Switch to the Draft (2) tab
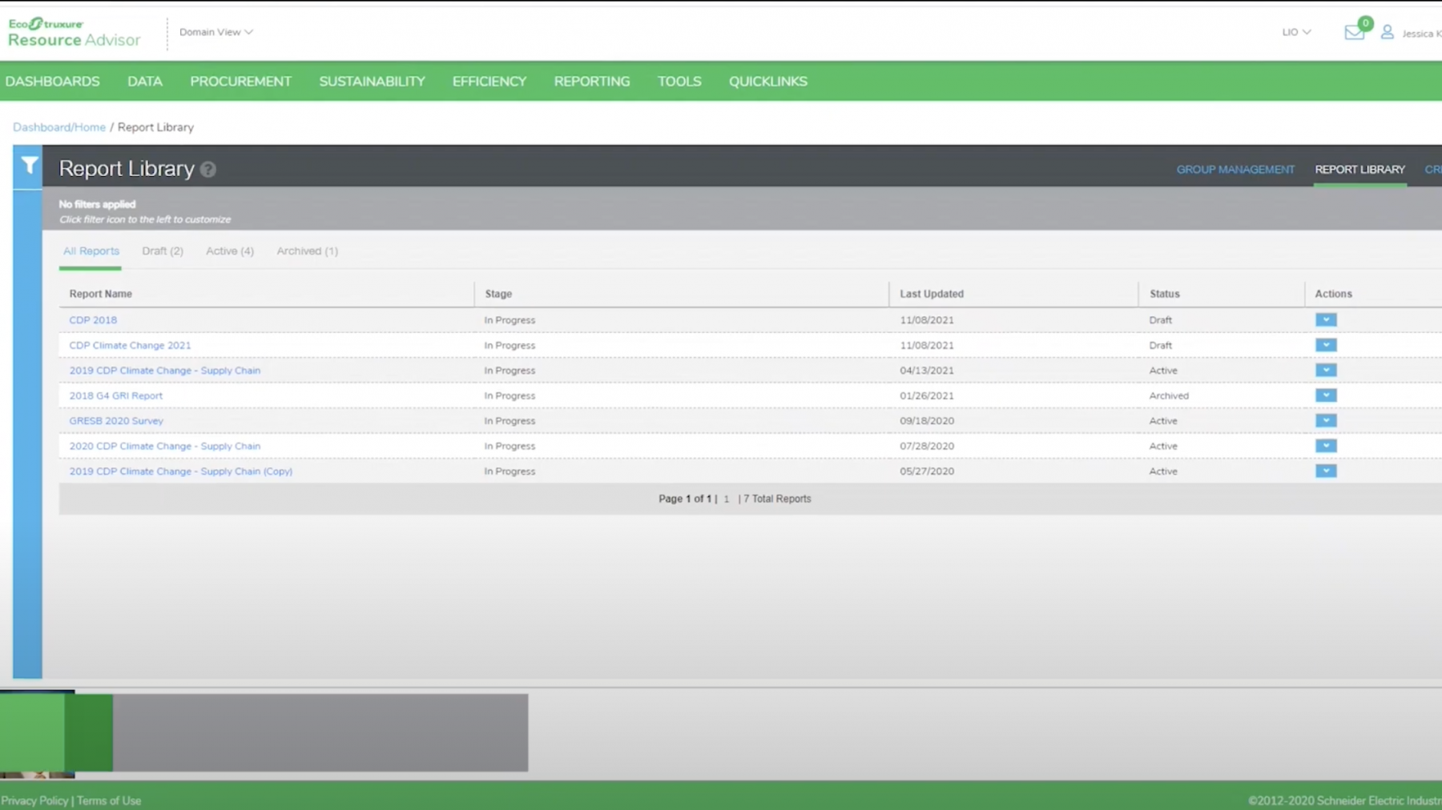The image size is (1442, 810). (163, 251)
